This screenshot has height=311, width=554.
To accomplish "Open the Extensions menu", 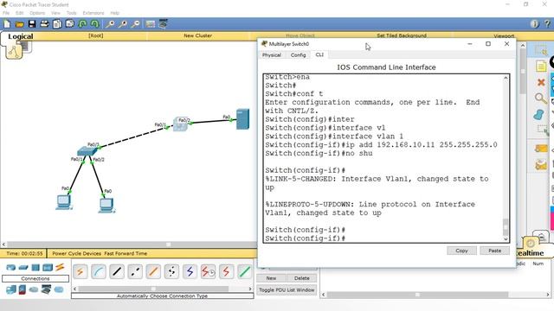I will point(93,13).
